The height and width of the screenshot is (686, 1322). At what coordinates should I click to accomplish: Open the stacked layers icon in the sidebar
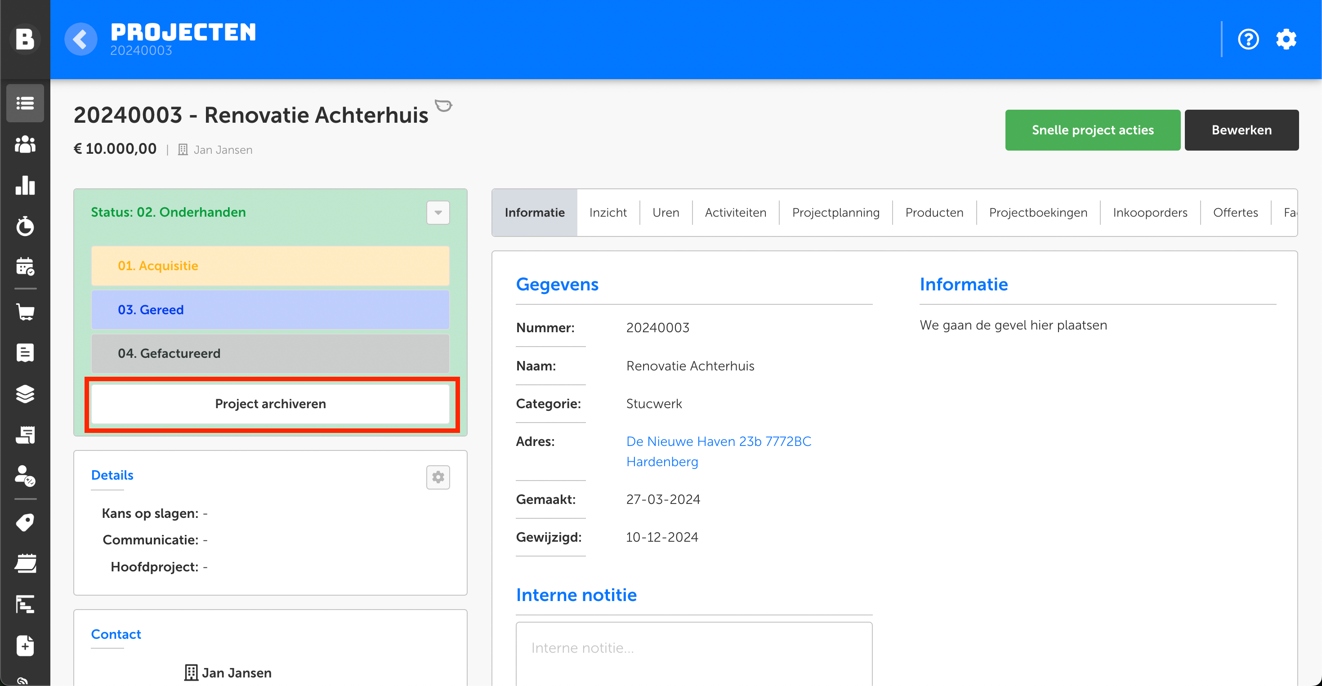(x=25, y=393)
